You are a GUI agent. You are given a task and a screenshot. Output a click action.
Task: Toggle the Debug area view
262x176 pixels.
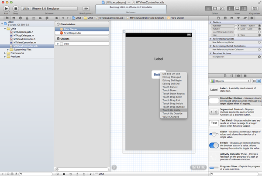tap(237, 9)
